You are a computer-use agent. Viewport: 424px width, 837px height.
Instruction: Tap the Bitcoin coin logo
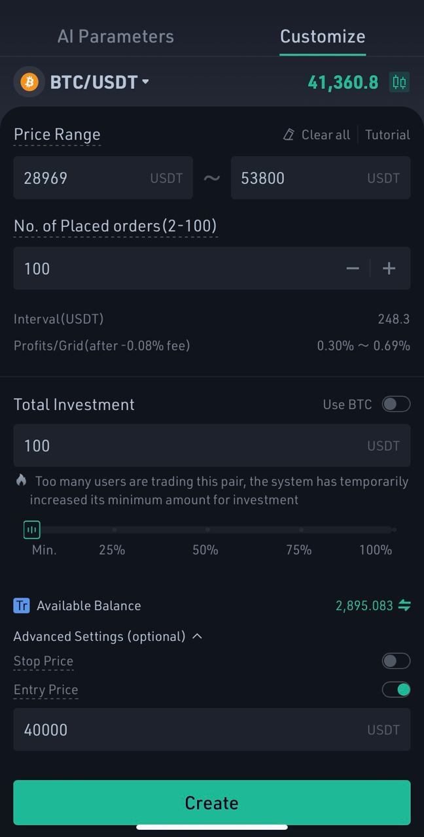(x=29, y=82)
